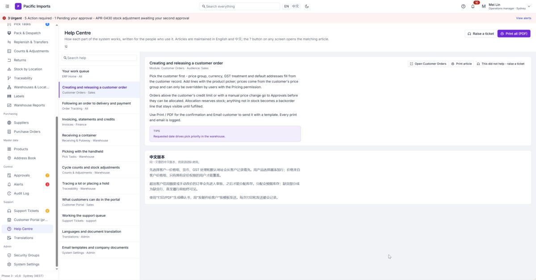Collapse the sidebar with the menu icon

pos(7,6)
